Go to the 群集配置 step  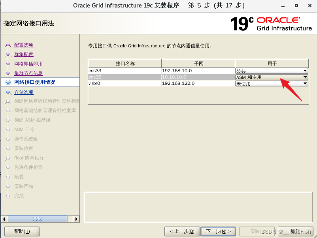(24, 54)
